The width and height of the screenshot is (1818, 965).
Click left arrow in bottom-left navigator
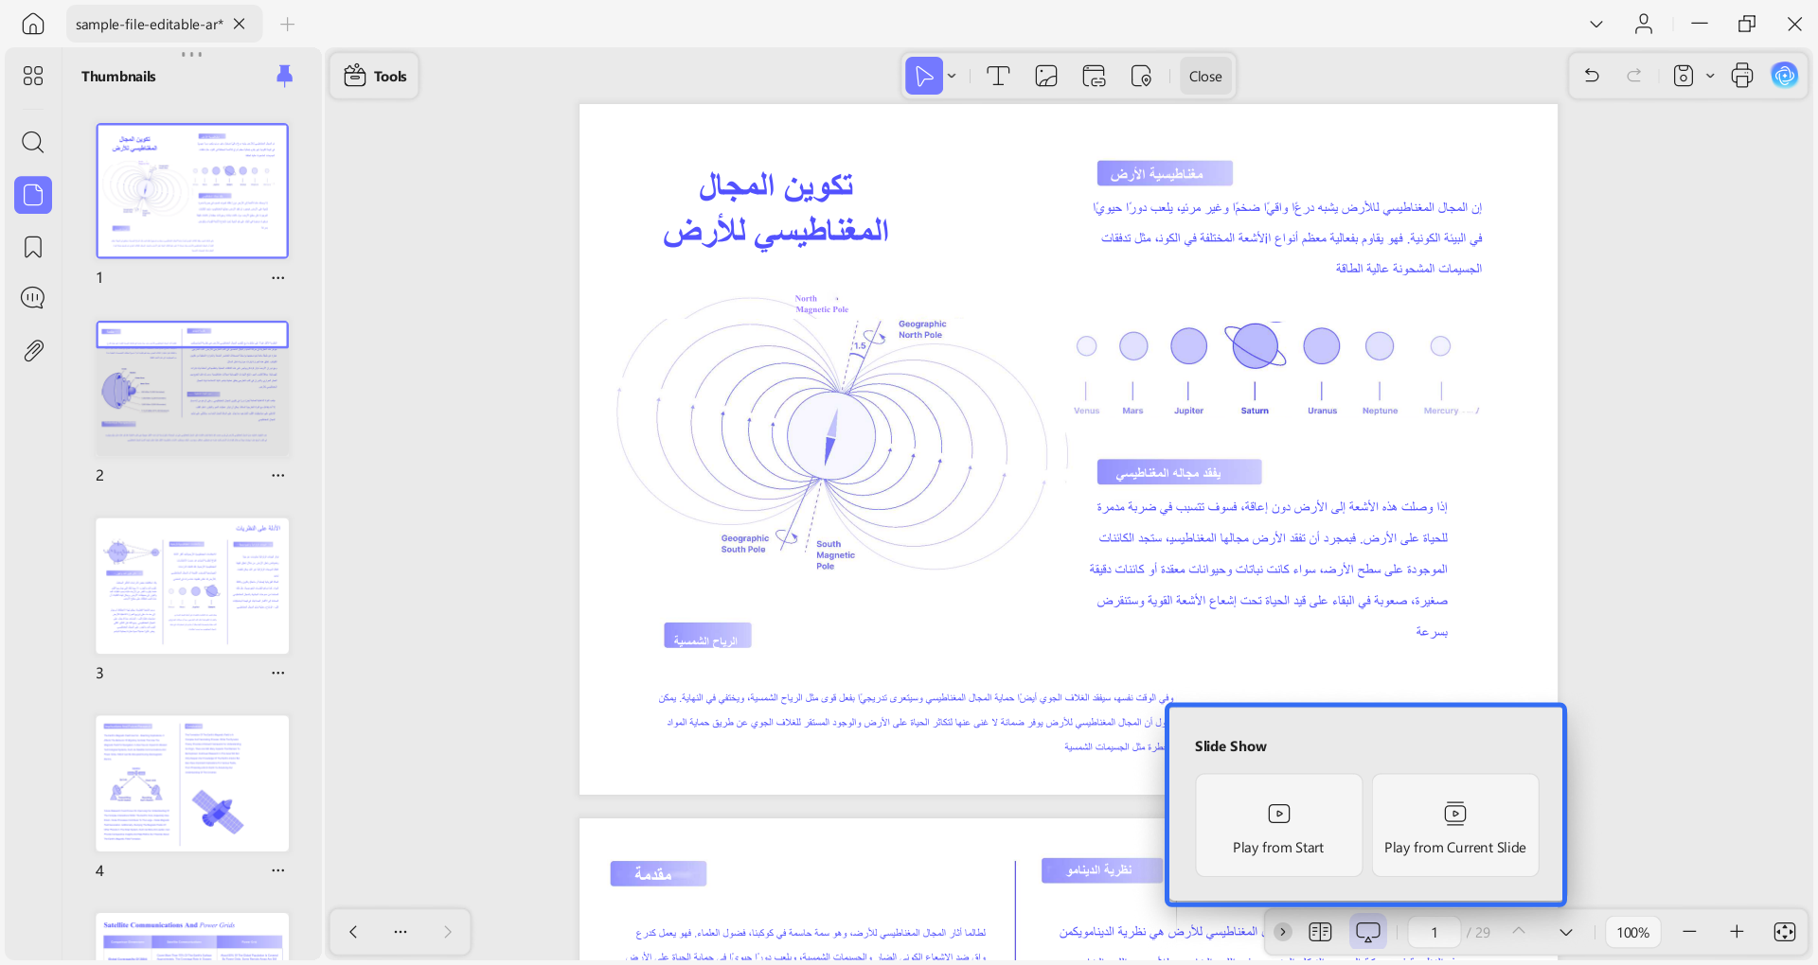[353, 932]
